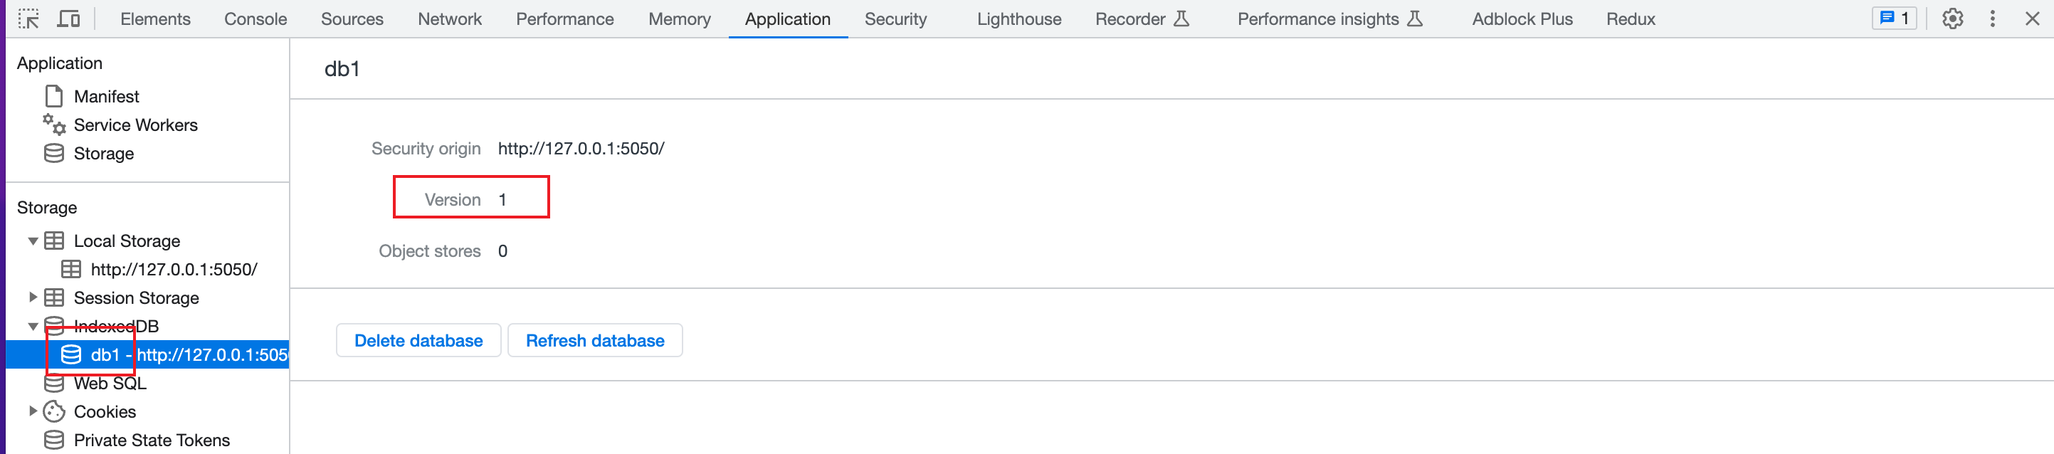Click the Cookies icon in sidebar

tap(54, 412)
